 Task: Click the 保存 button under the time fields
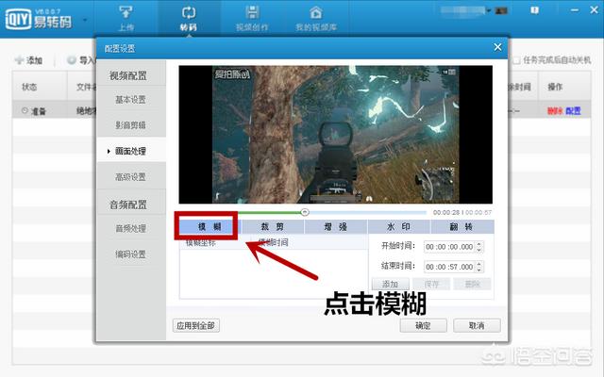pyautogui.click(x=431, y=285)
